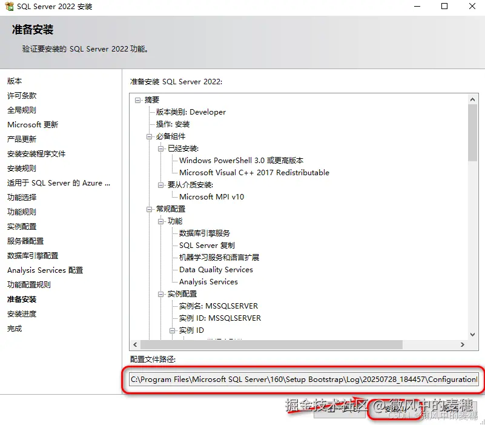Click 功能规则 in the steps list
This screenshot has width=485, height=425.
click(22, 212)
